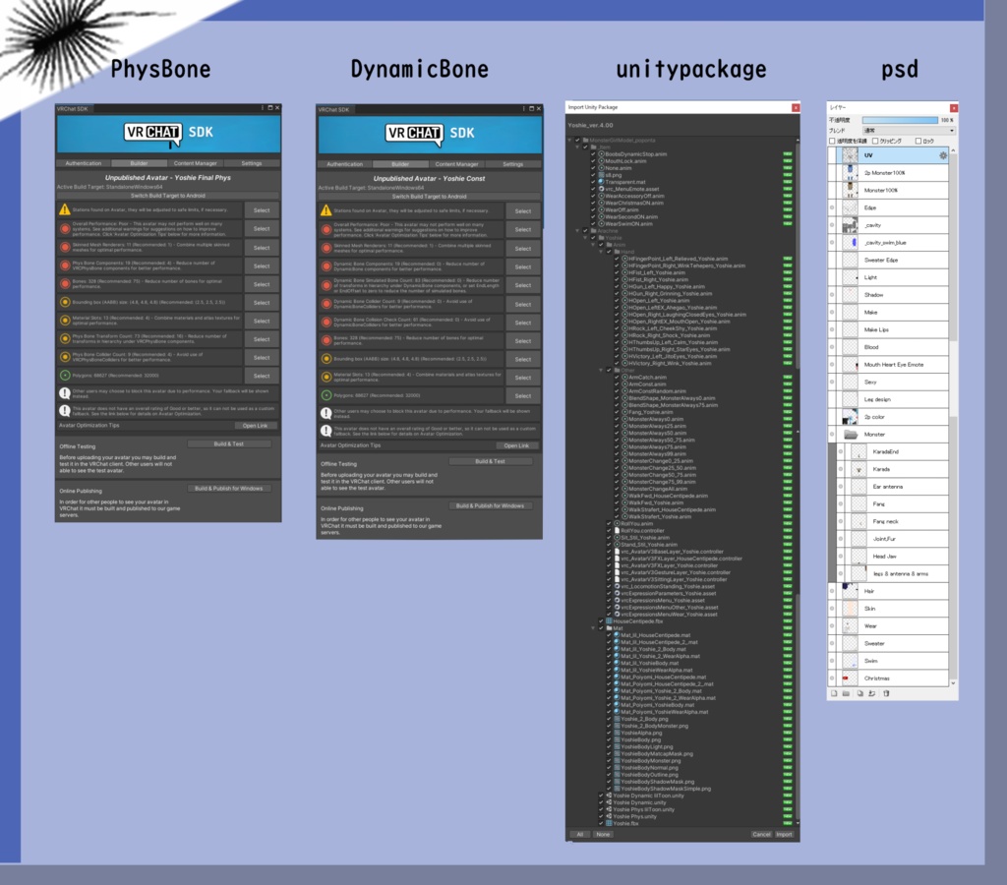Image resolution: width=1007 pixels, height=885 pixels.
Task: Open Builder tab in PhysBone SDK window
Action: pyautogui.click(x=139, y=163)
